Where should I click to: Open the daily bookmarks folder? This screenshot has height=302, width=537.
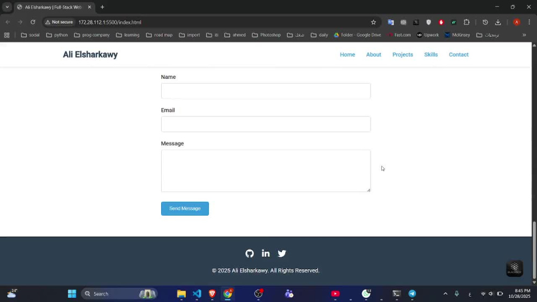319,35
